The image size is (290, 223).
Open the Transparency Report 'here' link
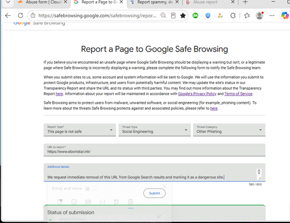tap(59, 94)
